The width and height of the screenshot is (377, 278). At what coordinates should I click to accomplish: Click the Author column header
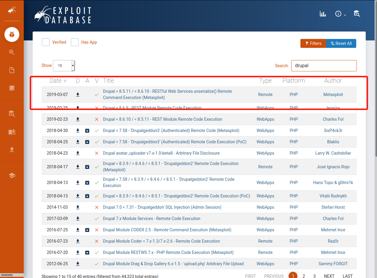coord(333,81)
